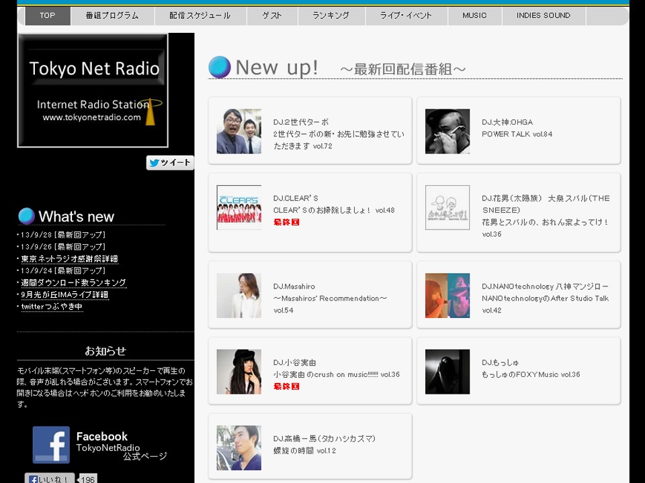The width and height of the screenshot is (645, 483).
Task: Open 東京ネットラジオ感謝祭詳細 link
Action: 69,259
